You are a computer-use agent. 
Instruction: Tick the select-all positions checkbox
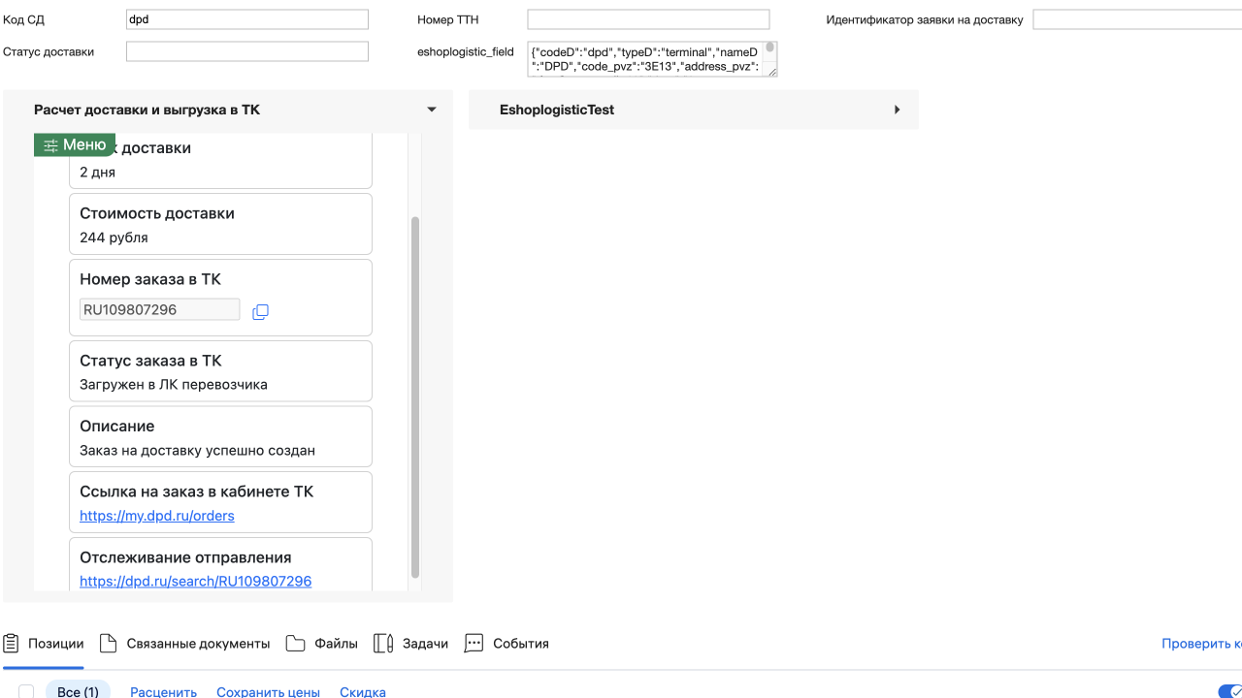(26, 692)
